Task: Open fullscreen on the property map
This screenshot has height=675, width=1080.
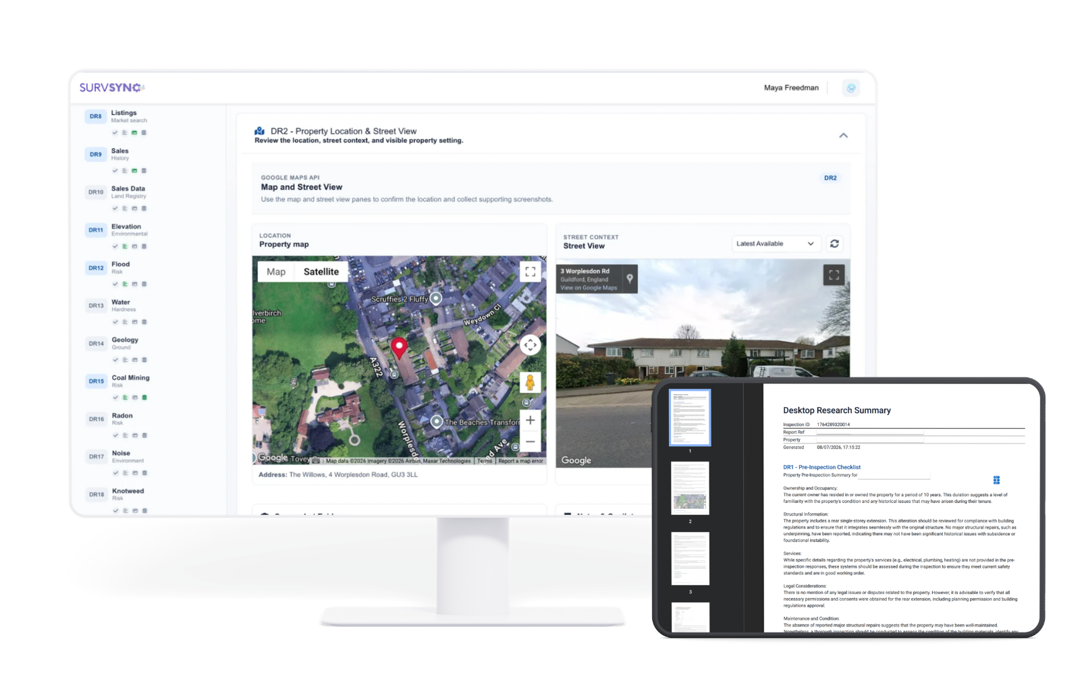Action: (x=531, y=271)
